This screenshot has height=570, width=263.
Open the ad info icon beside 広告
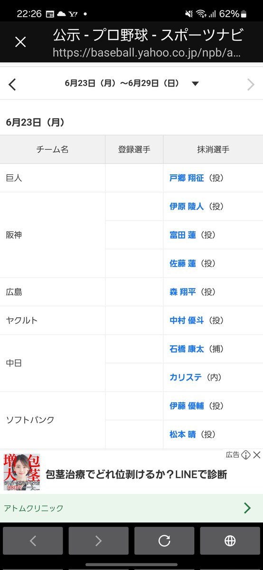[245, 455]
